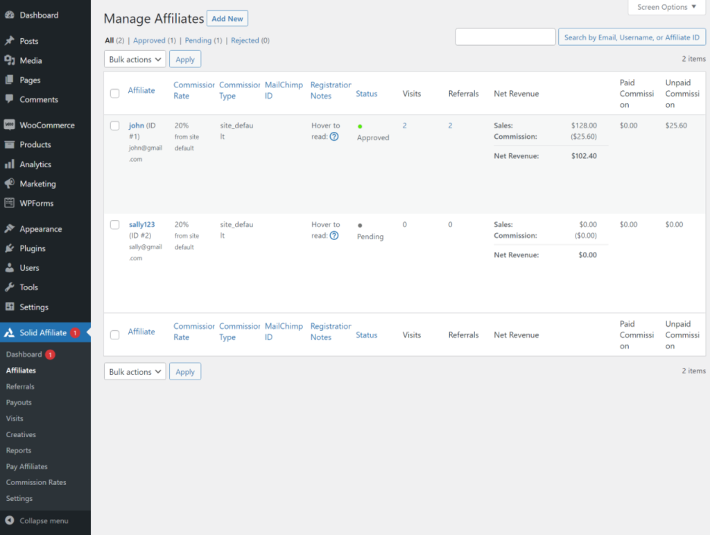
Task: Click the registration notes help icon for sally123
Action: tap(334, 235)
